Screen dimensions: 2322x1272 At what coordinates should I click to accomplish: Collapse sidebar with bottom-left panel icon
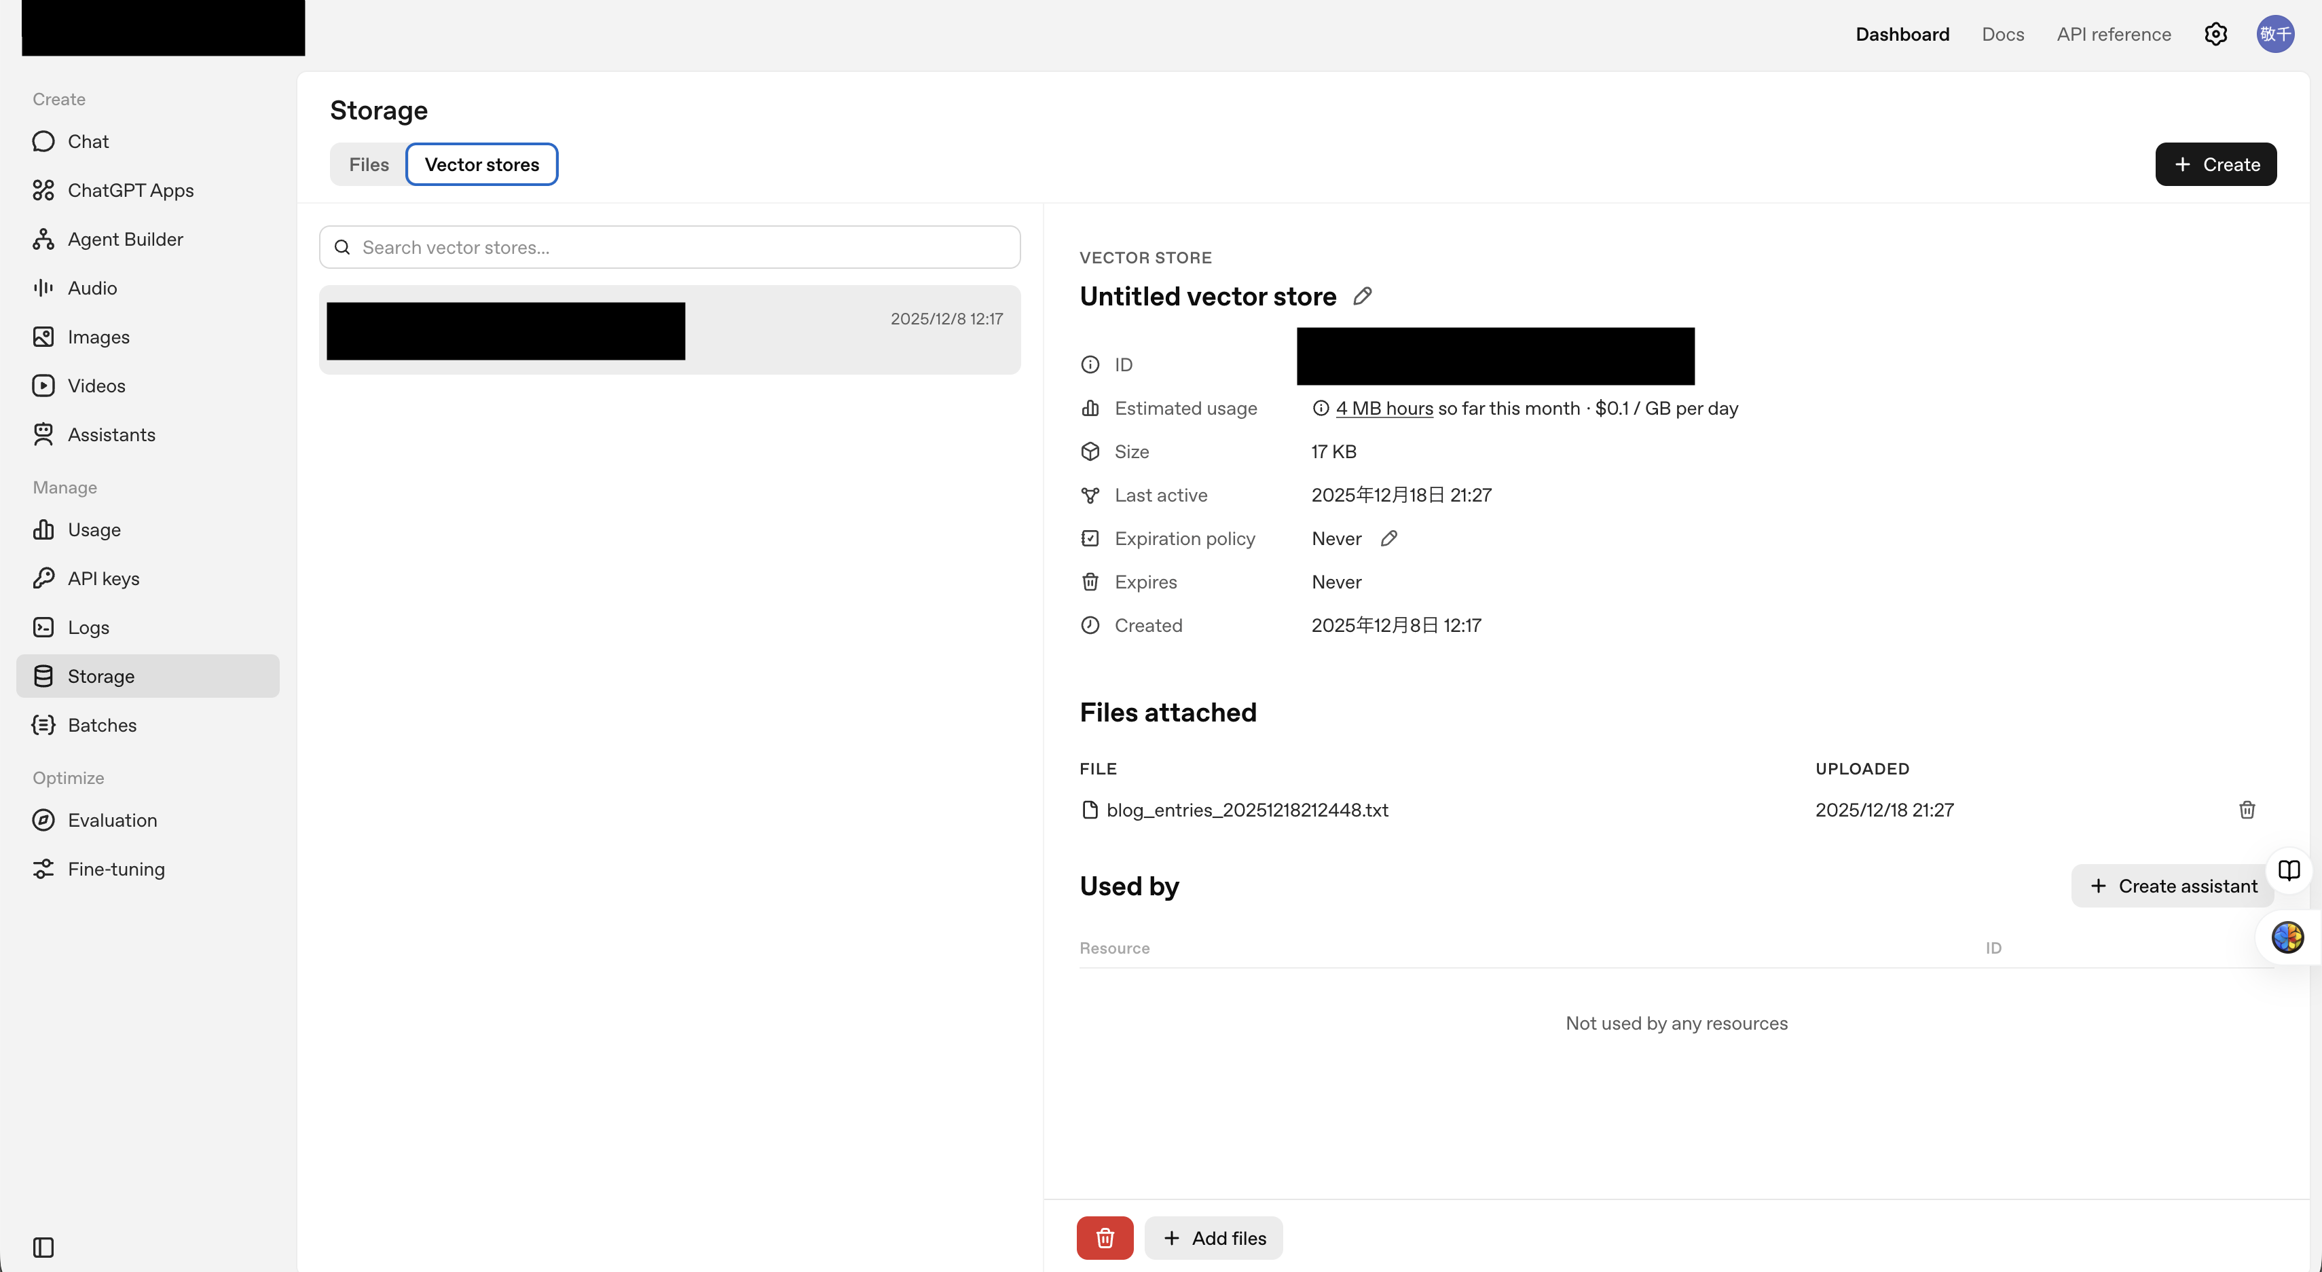click(x=43, y=1247)
